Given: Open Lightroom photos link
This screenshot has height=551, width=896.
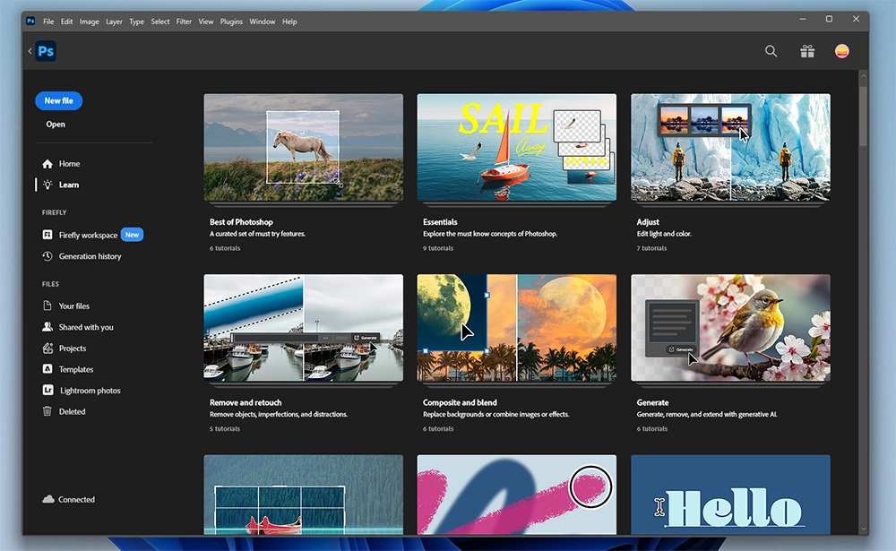Looking at the screenshot, I should 90,391.
